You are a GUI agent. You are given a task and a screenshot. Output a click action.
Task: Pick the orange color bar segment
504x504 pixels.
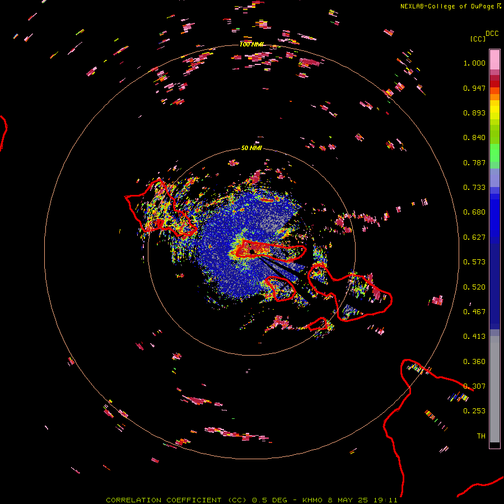coord(494,97)
